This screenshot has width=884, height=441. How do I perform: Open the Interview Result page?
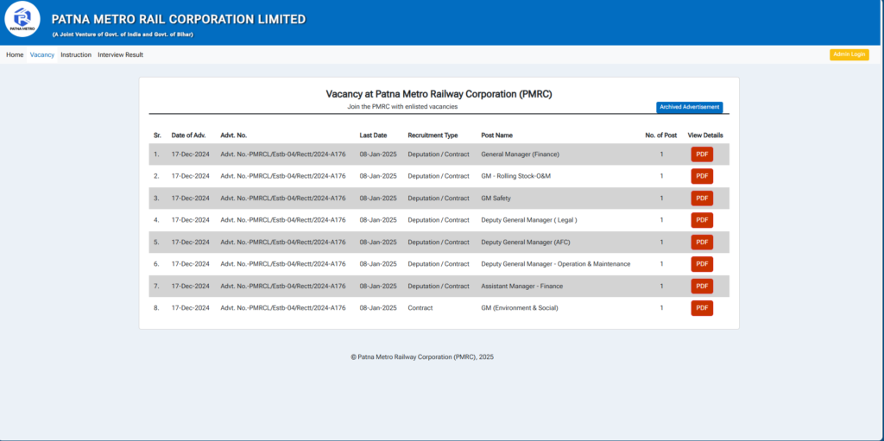tap(121, 54)
